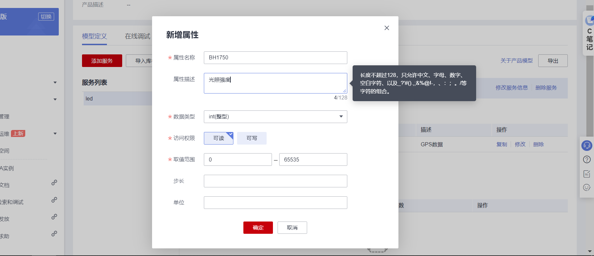Open the 数据类型 int(整型) dropdown
This screenshot has height=256, width=594.
tap(276, 117)
